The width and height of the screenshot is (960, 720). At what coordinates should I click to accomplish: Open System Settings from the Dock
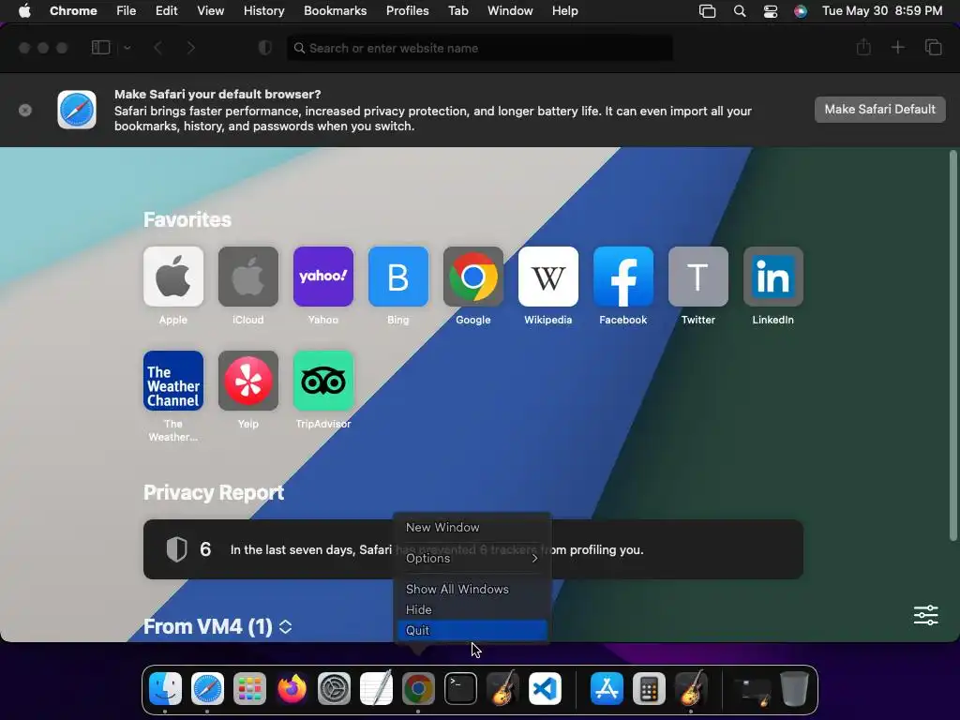pyautogui.click(x=334, y=689)
